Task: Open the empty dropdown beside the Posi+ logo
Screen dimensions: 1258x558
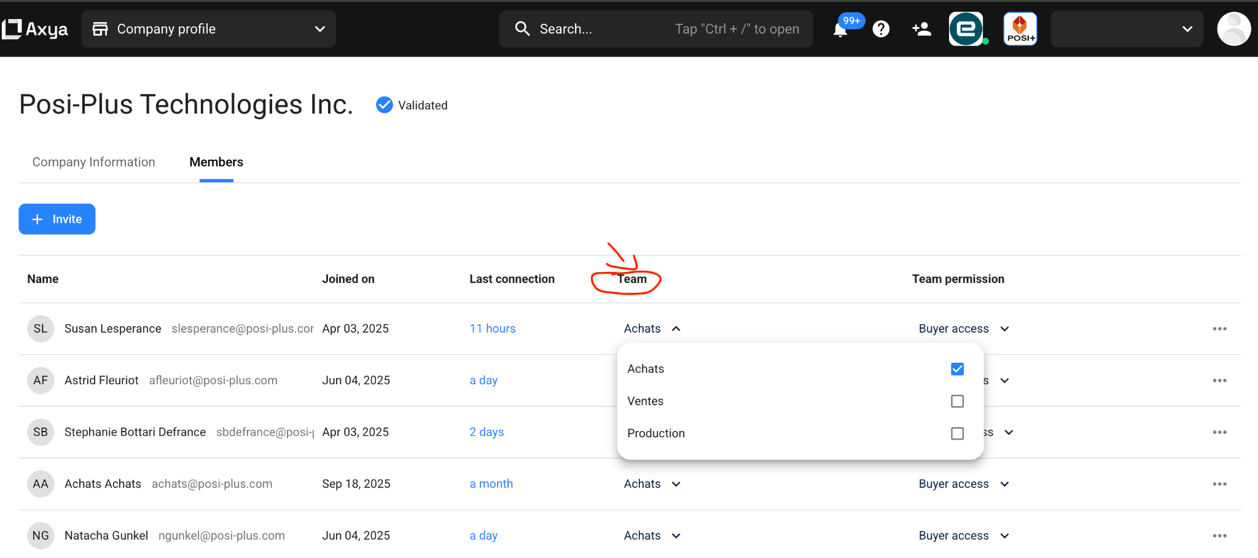Action: [x=1127, y=29]
